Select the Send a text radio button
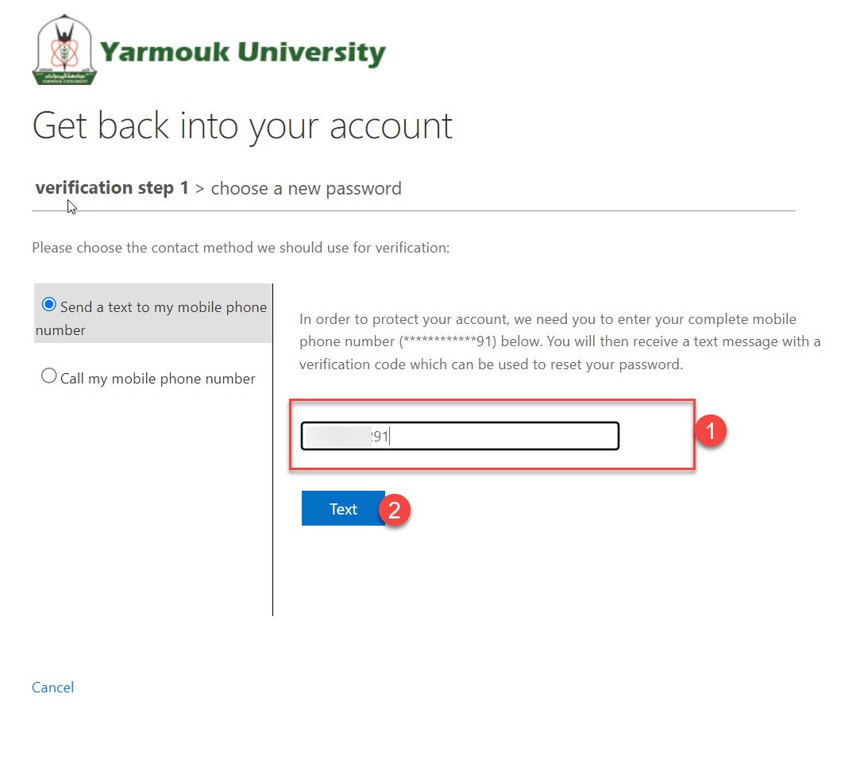The image size is (864, 771). tap(49, 304)
